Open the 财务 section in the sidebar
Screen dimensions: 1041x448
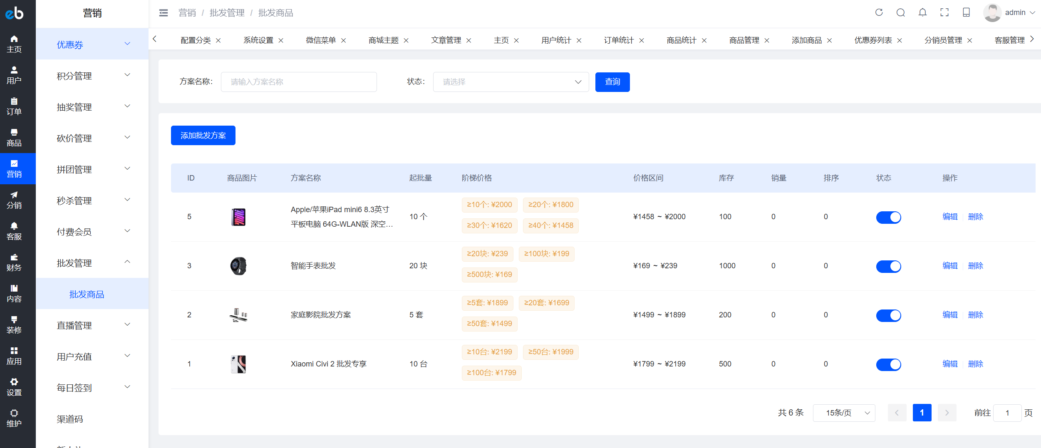[14, 262]
